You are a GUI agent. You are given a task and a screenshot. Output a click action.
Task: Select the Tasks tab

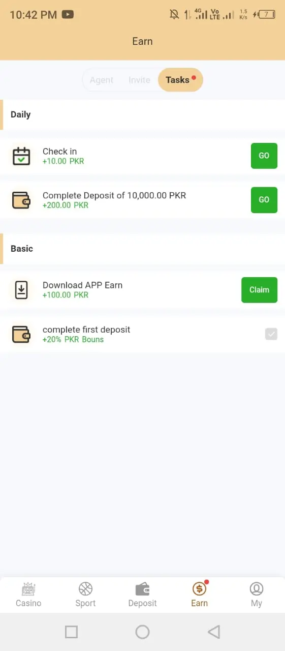click(x=180, y=80)
